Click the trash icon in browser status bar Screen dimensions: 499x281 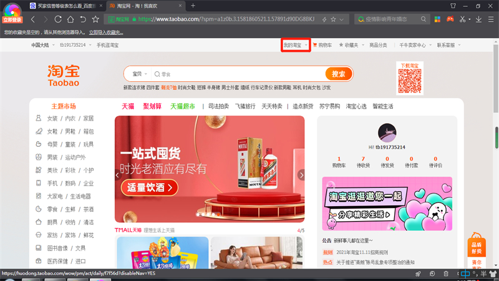point(446,274)
